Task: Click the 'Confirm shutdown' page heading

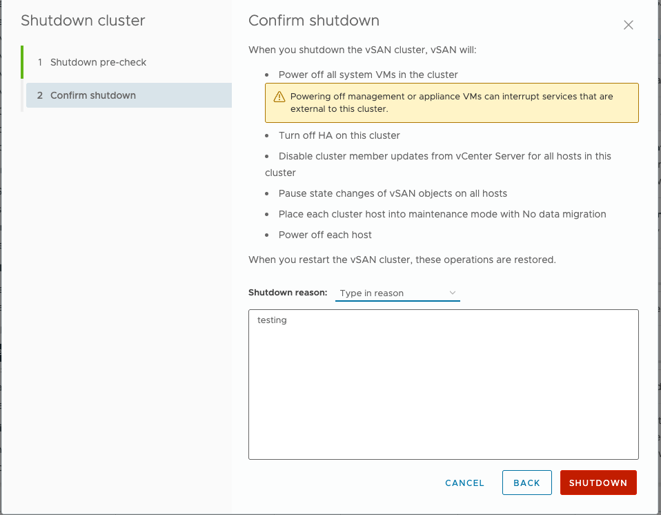Action: point(313,21)
